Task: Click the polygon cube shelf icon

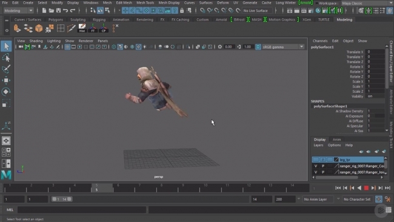Action: coord(39,28)
